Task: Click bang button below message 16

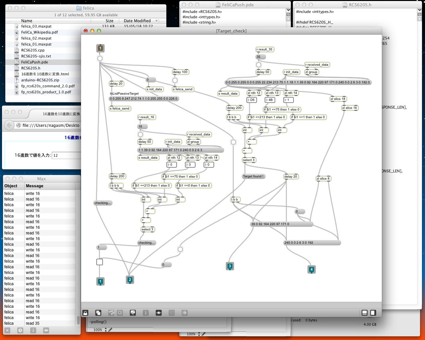Action: (x=140, y=134)
